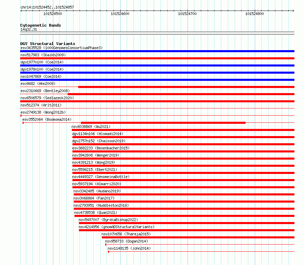This screenshot has width=304, height=265.
Task: Select nsv512374 (Arlt2011) variant label
Action: 41,105
